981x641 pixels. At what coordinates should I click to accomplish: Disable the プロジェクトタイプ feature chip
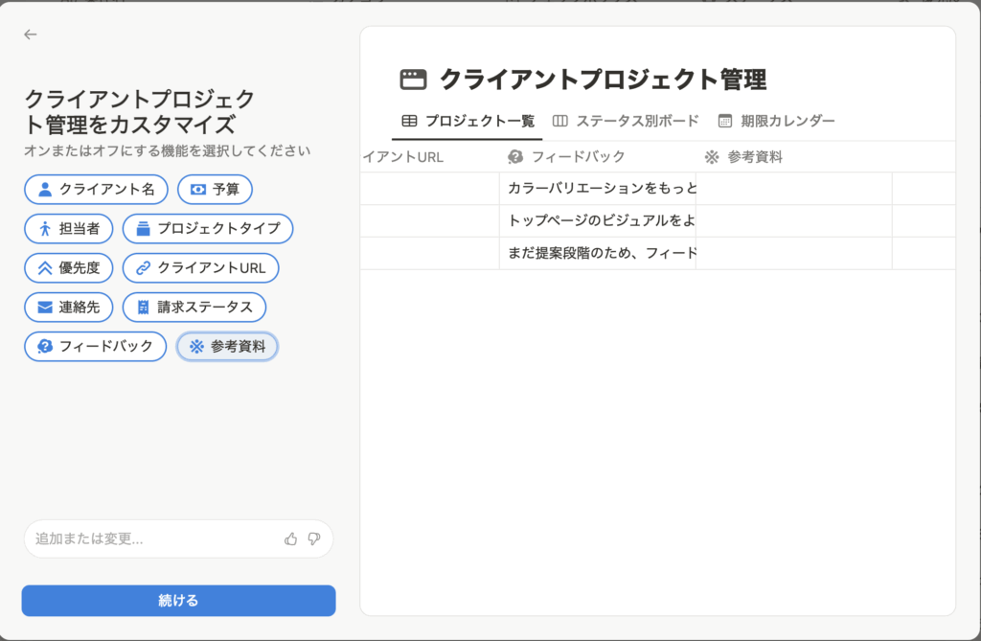[x=208, y=228]
